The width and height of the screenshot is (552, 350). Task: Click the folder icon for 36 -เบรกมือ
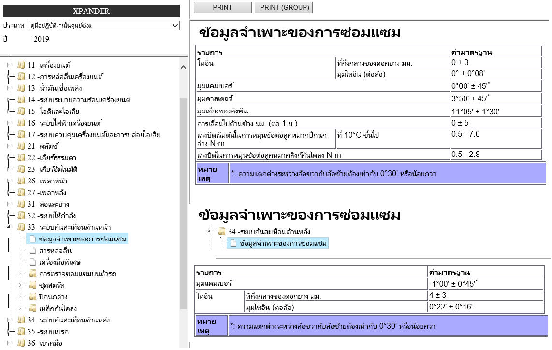(x=21, y=343)
